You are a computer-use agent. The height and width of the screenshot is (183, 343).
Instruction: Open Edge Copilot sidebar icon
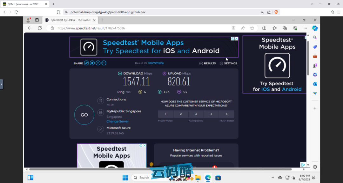point(315,28)
